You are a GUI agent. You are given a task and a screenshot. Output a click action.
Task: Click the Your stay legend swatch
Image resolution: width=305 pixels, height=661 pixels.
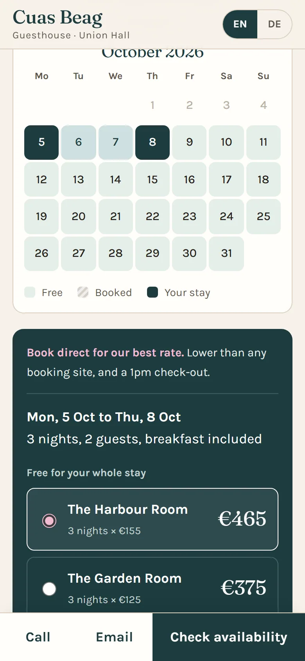pyautogui.click(x=152, y=292)
